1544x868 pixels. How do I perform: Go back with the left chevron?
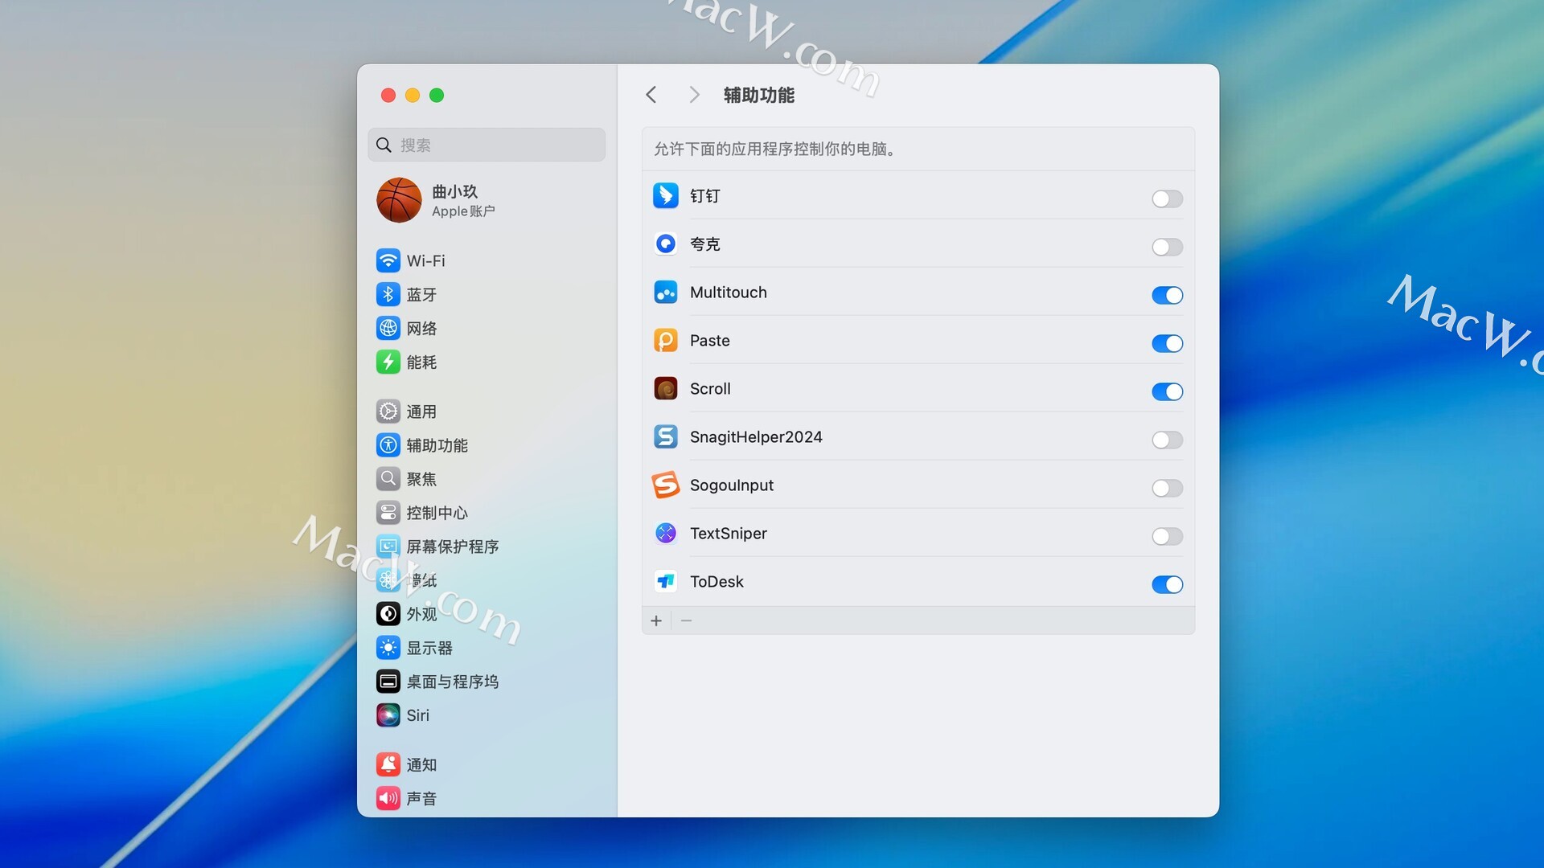[651, 95]
